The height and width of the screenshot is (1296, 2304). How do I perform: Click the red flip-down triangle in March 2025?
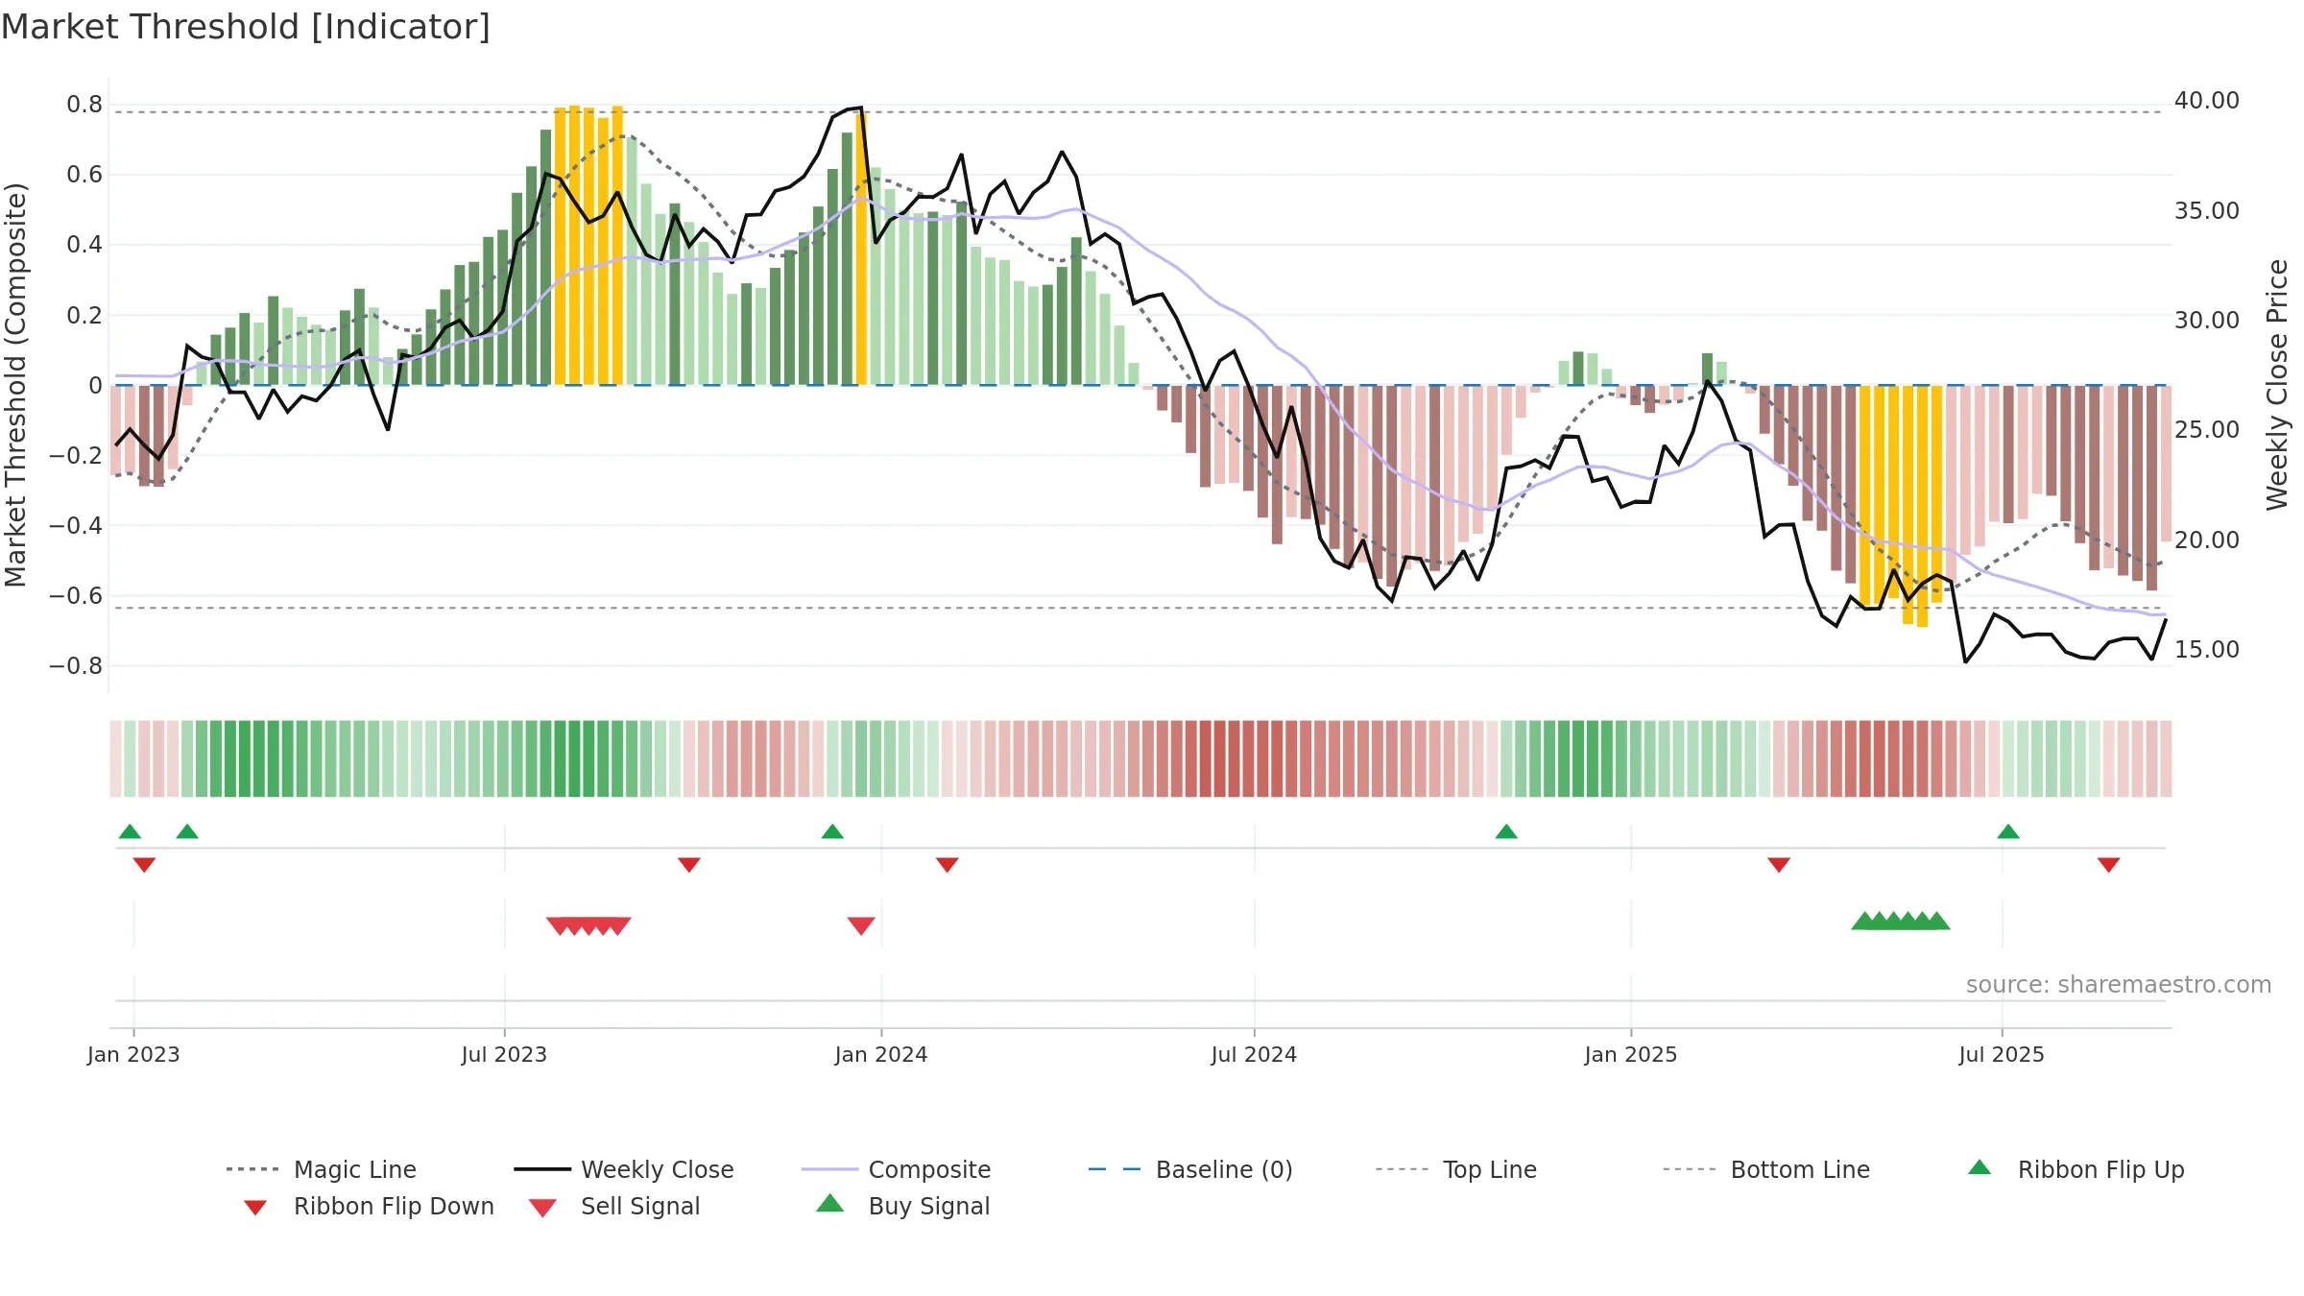click(1779, 865)
